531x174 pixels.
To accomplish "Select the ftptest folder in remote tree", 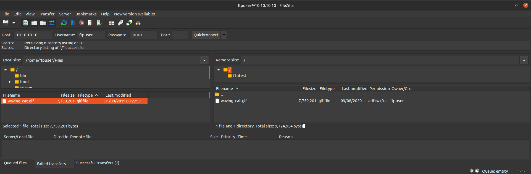I will click(x=240, y=76).
